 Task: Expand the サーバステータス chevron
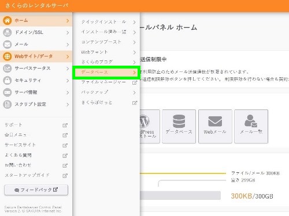point(68,69)
